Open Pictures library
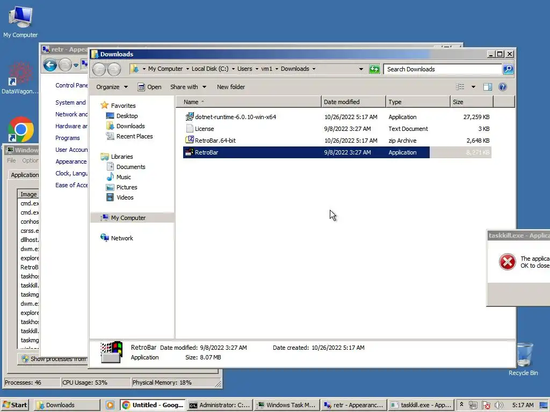Image resolution: width=550 pixels, height=412 pixels. (x=121, y=187)
